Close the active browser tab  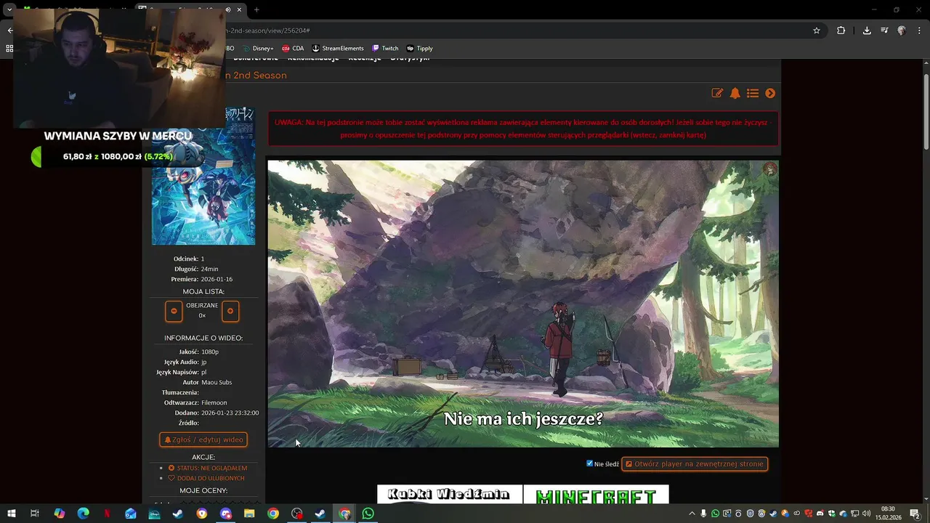[x=239, y=9]
